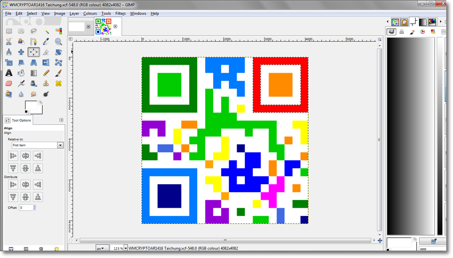Swap foreground and background colours in toolbox
Viewport: 453px width, 258px height.
(x=41, y=102)
